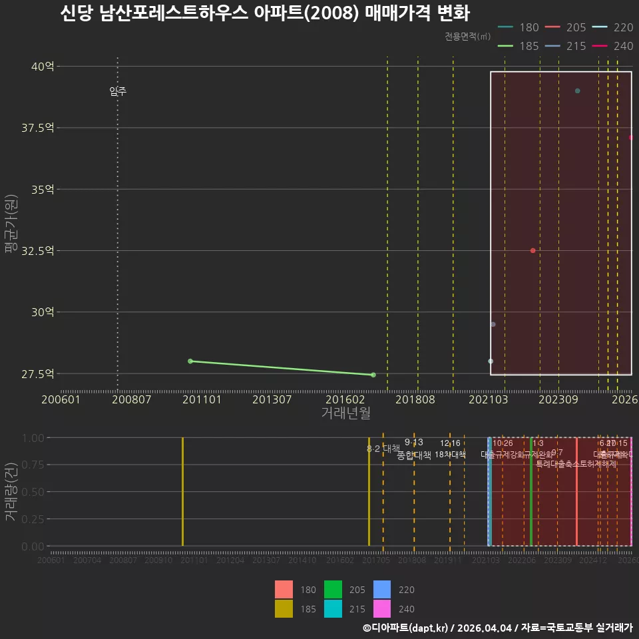Click the gray-blue data point just below 30억
The width and height of the screenshot is (639, 639).
click(x=493, y=324)
